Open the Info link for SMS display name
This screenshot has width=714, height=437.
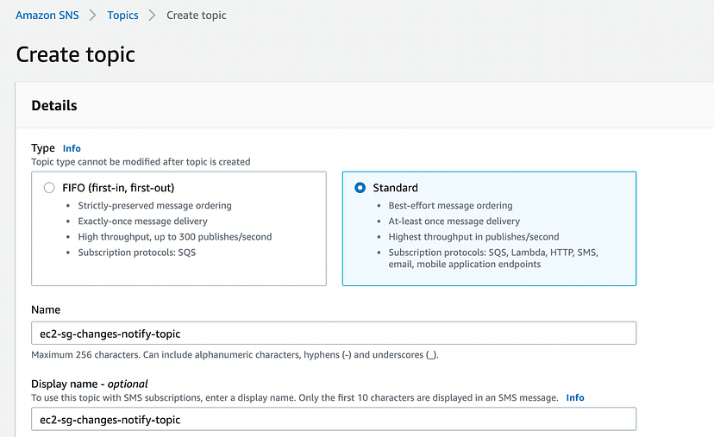coord(575,397)
